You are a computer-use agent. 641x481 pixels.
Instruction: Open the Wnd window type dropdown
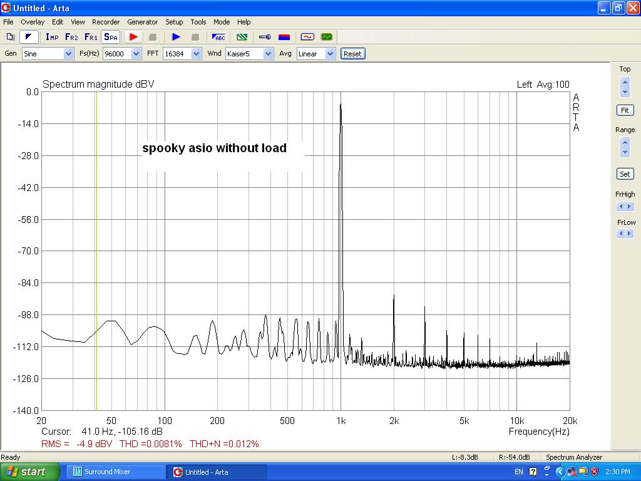(x=268, y=54)
